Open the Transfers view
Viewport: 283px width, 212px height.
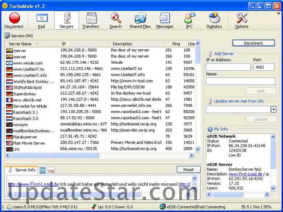coord(91,20)
